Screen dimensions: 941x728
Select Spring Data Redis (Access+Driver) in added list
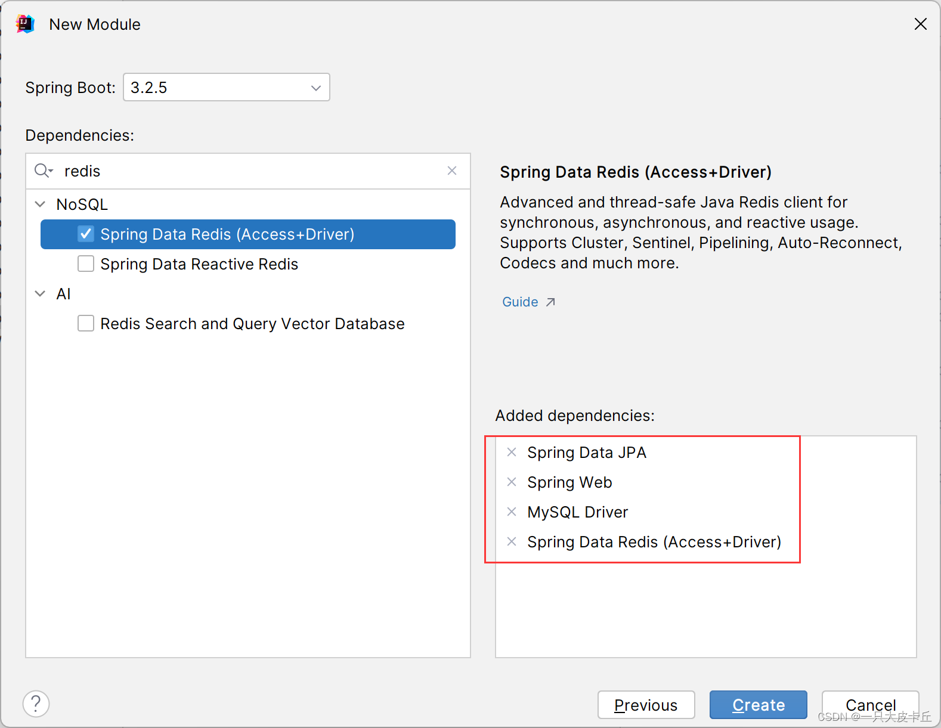click(x=654, y=542)
